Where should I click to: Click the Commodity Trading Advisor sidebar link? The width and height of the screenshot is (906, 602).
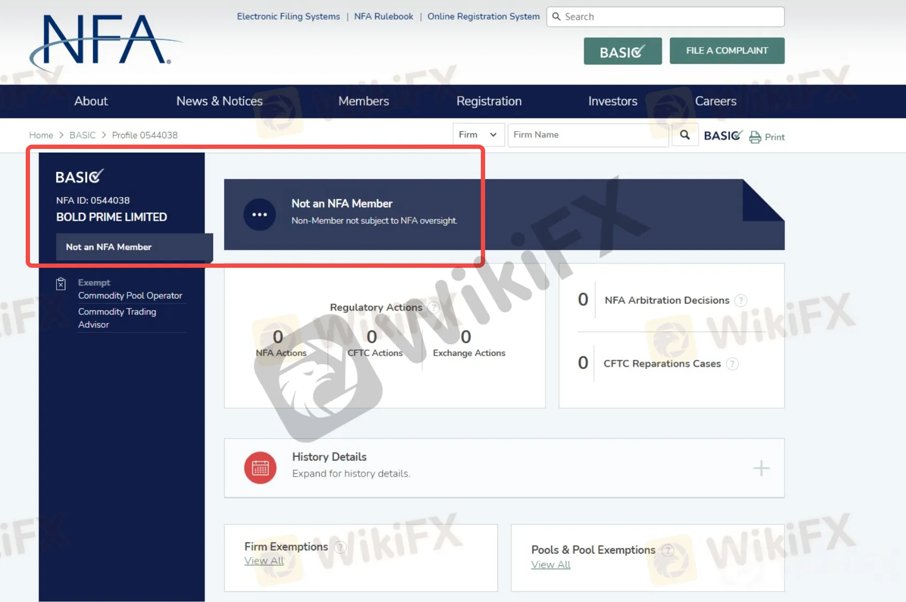pyautogui.click(x=117, y=318)
